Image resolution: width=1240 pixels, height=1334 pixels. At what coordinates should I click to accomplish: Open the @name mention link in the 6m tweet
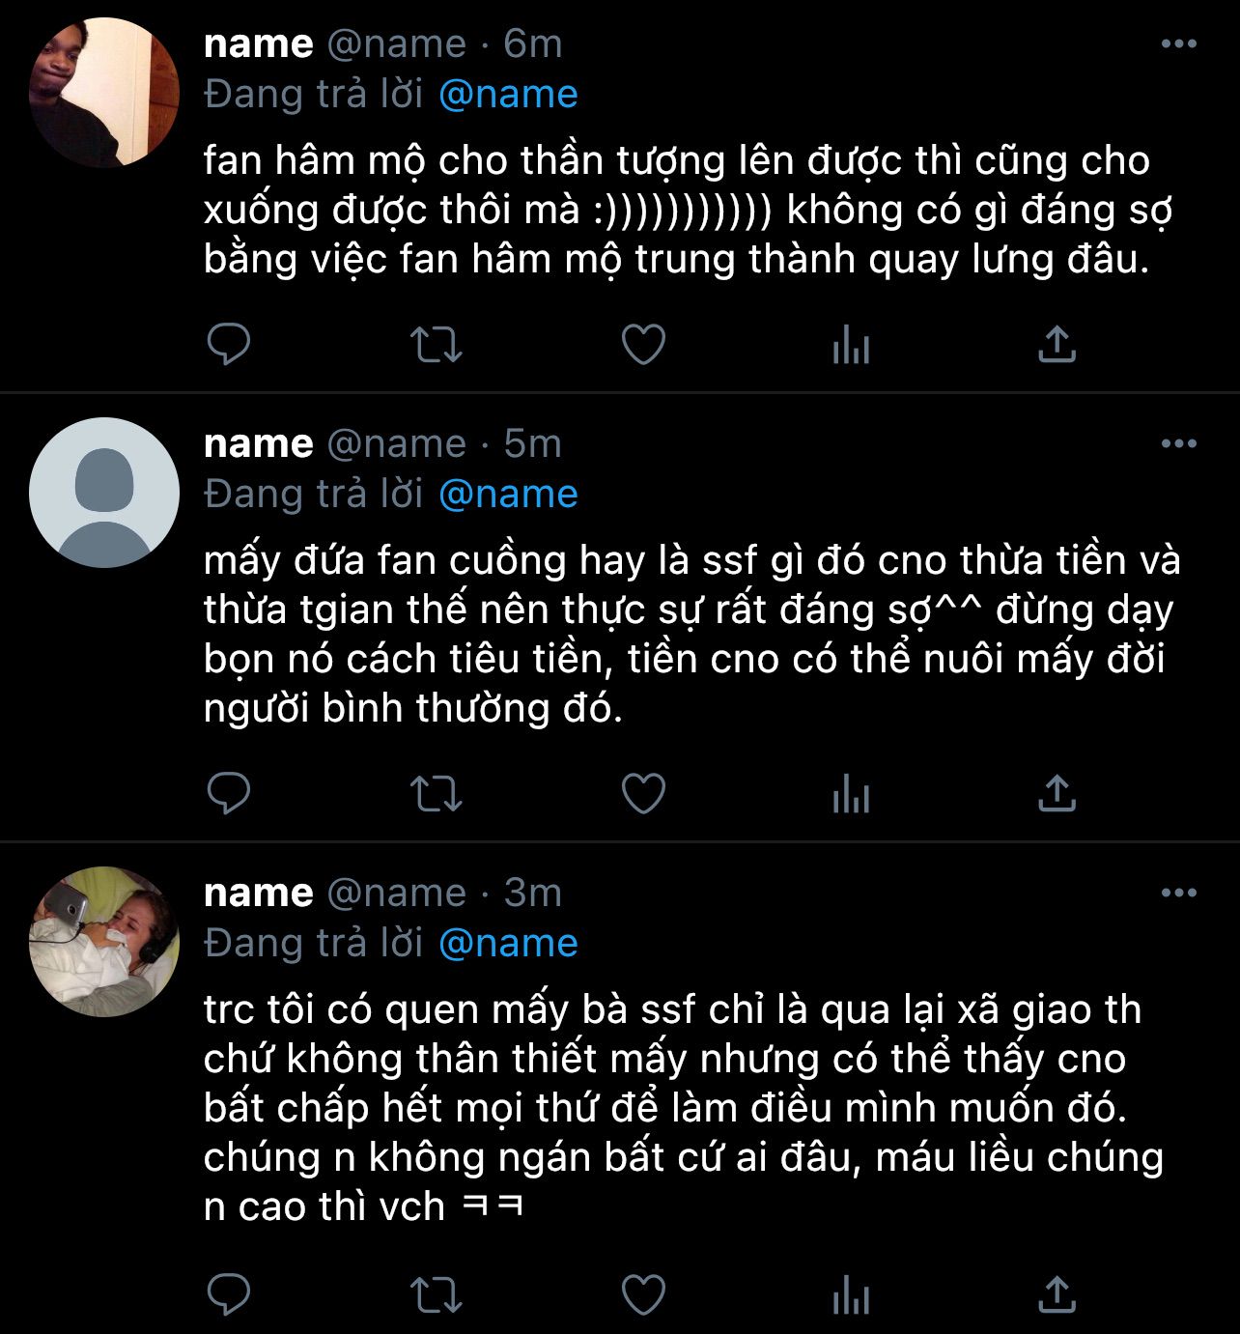coord(508,95)
